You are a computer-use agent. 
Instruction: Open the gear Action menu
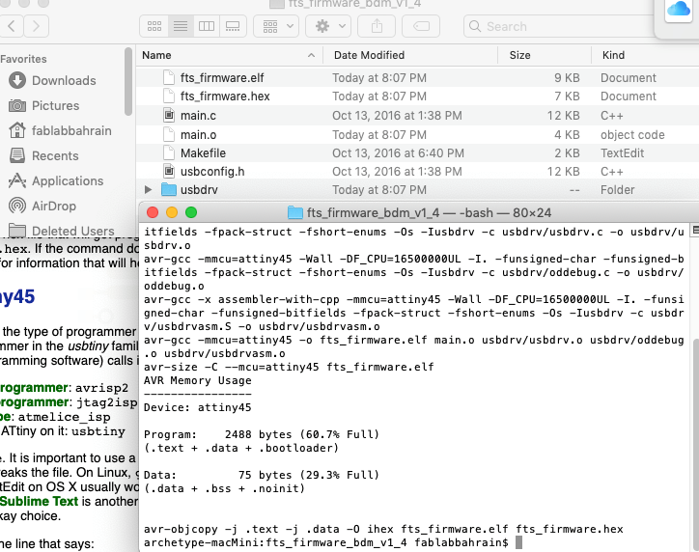(328, 26)
